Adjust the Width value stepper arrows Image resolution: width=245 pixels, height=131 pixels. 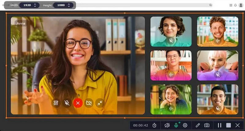35,5
